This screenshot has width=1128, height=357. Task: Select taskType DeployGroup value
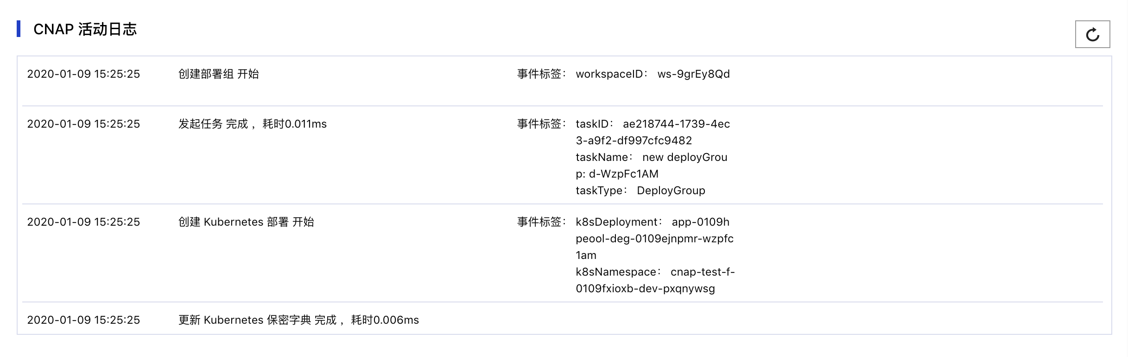pyautogui.click(x=671, y=191)
